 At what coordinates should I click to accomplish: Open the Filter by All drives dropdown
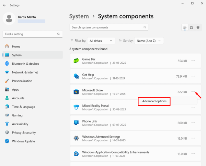click(x=101, y=41)
